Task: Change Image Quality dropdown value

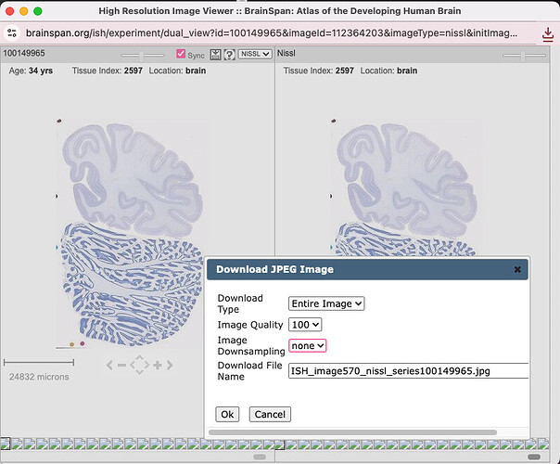Action: (x=305, y=325)
